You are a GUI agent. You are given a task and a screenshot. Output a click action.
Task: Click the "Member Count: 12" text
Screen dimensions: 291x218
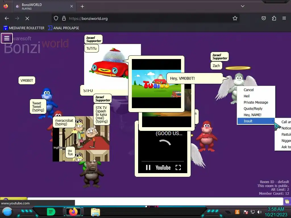click(274, 193)
